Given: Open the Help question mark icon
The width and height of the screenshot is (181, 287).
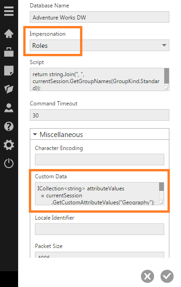Looking at the screenshot, I should (x=9, y=126).
